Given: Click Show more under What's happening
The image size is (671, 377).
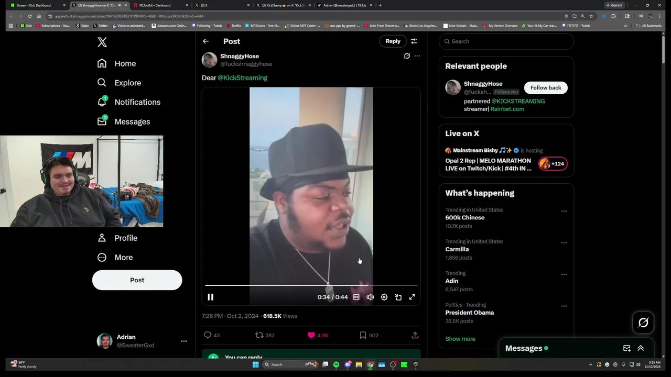Looking at the screenshot, I should (460, 339).
